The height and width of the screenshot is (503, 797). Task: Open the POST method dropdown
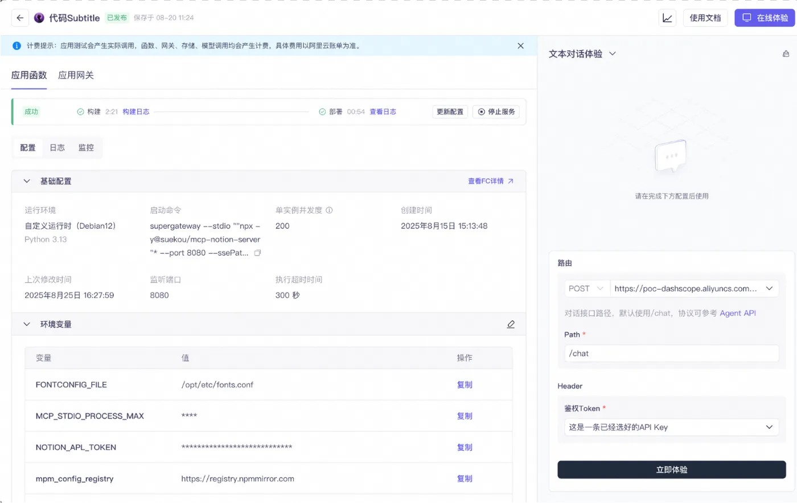586,288
